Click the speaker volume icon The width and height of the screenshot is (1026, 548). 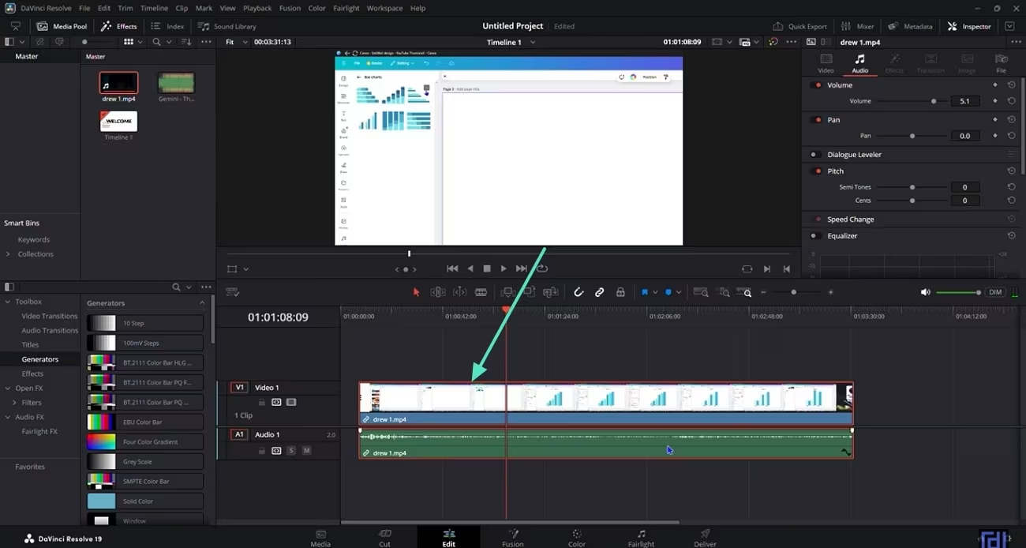[x=926, y=292]
